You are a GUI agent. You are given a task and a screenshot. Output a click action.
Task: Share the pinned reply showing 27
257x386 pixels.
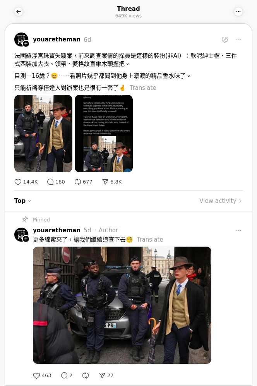pos(102,376)
